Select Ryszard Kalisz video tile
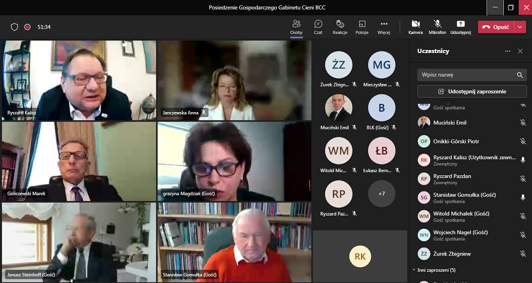The image size is (532, 283). click(x=79, y=81)
